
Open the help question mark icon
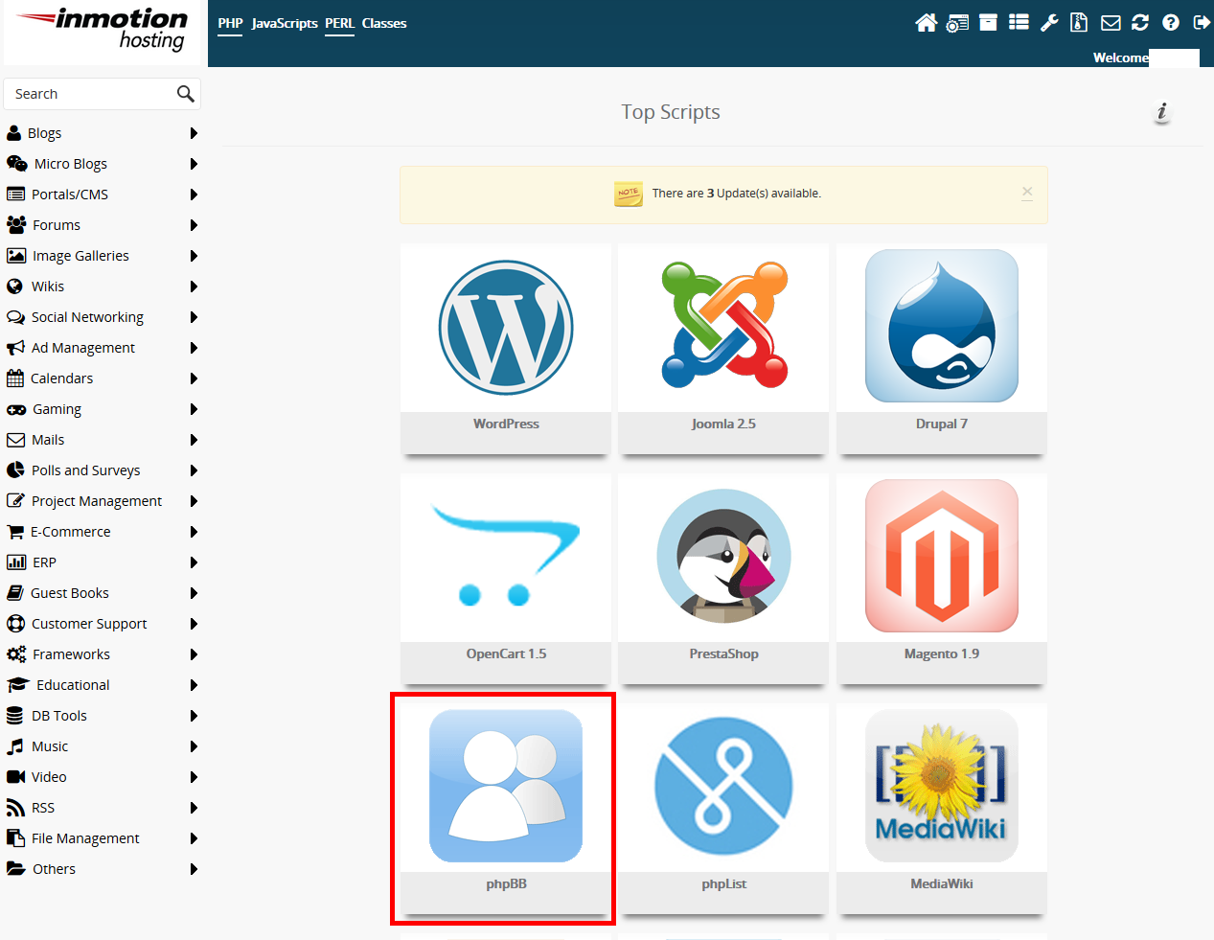point(1171,23)
